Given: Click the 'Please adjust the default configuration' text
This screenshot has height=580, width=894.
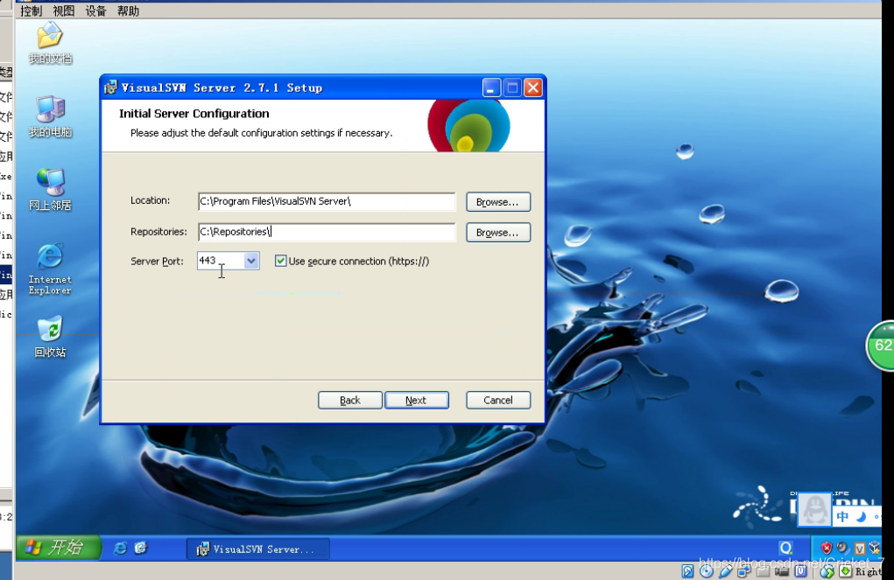Looking at the screenshot, I should click(261, 133).
